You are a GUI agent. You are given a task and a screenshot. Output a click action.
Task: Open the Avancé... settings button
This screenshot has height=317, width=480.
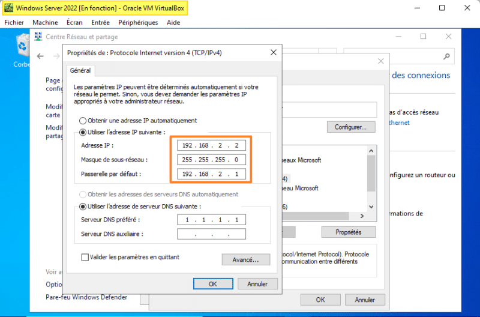pyautogui.click(x=246, y=260)
